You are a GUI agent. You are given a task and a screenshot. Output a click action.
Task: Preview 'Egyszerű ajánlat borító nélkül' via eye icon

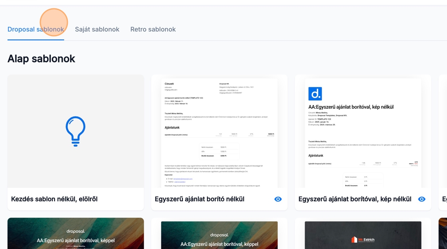[x=278, y=199]
